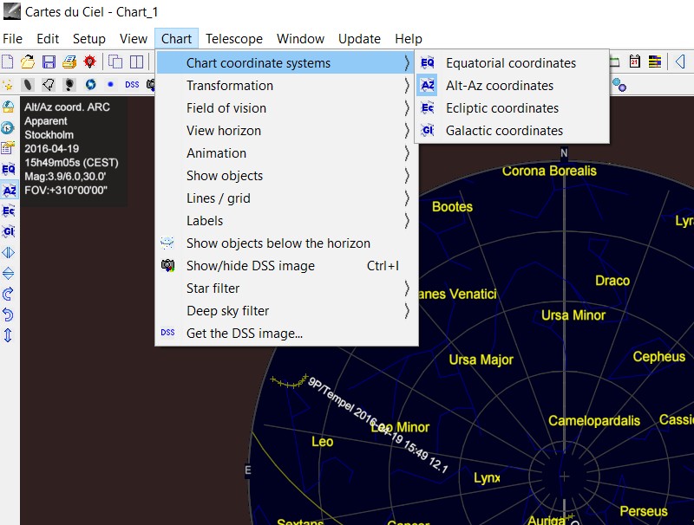Open the Update menu
694x525 pixels.
(359, 39)
